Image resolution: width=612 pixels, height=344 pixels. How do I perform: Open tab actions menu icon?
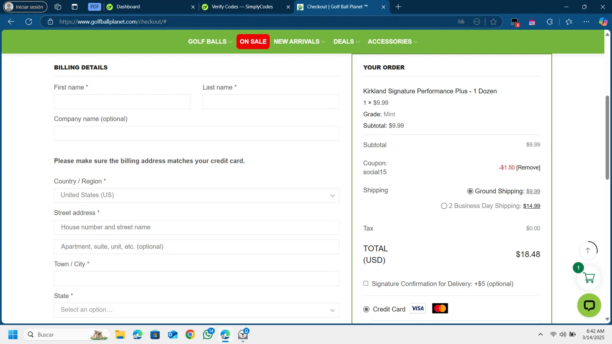point(74,7)
